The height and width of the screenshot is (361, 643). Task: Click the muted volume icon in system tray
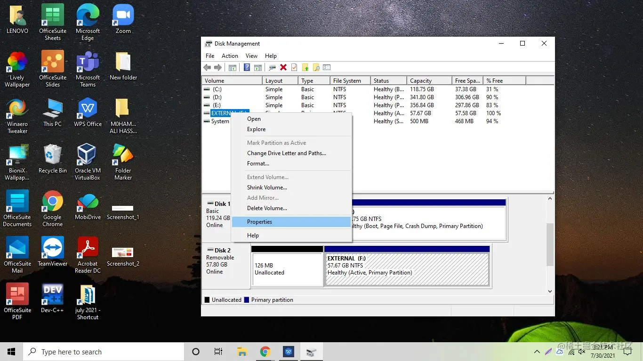pos(582,351)
